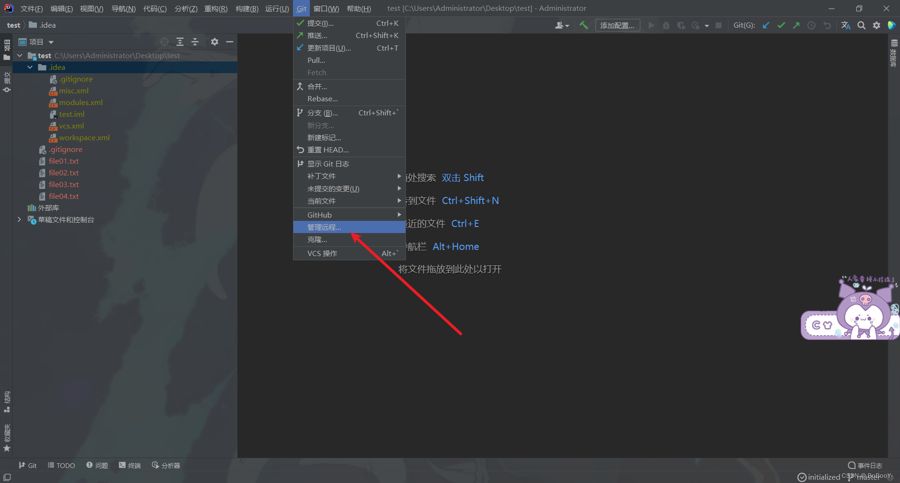This screenshot has width=900, height=483.
Task: Click the Git commit checkmark toolbar icon
Action: pos(781,25)
